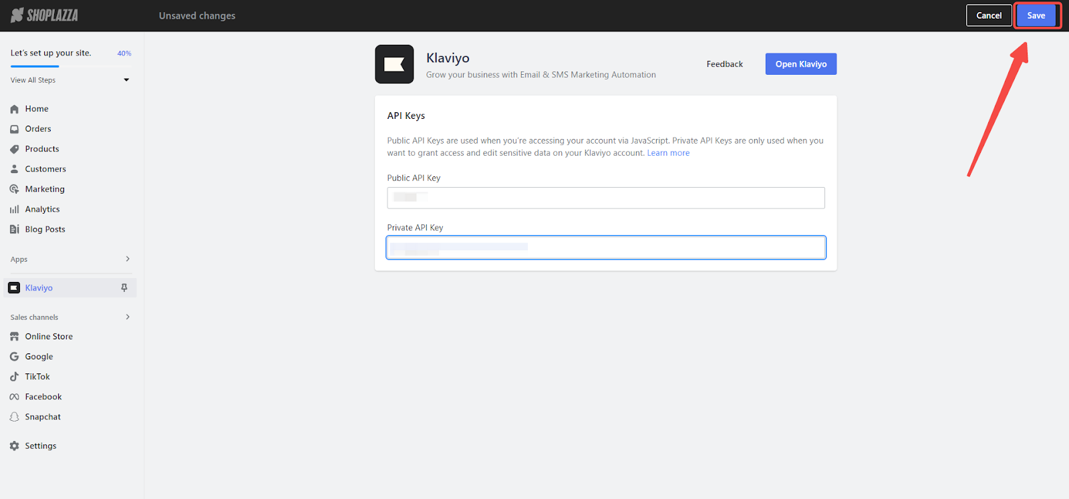Expand the Apps section chevron
This screenshot has width=1069, height=499.
(x=128, y=259)
